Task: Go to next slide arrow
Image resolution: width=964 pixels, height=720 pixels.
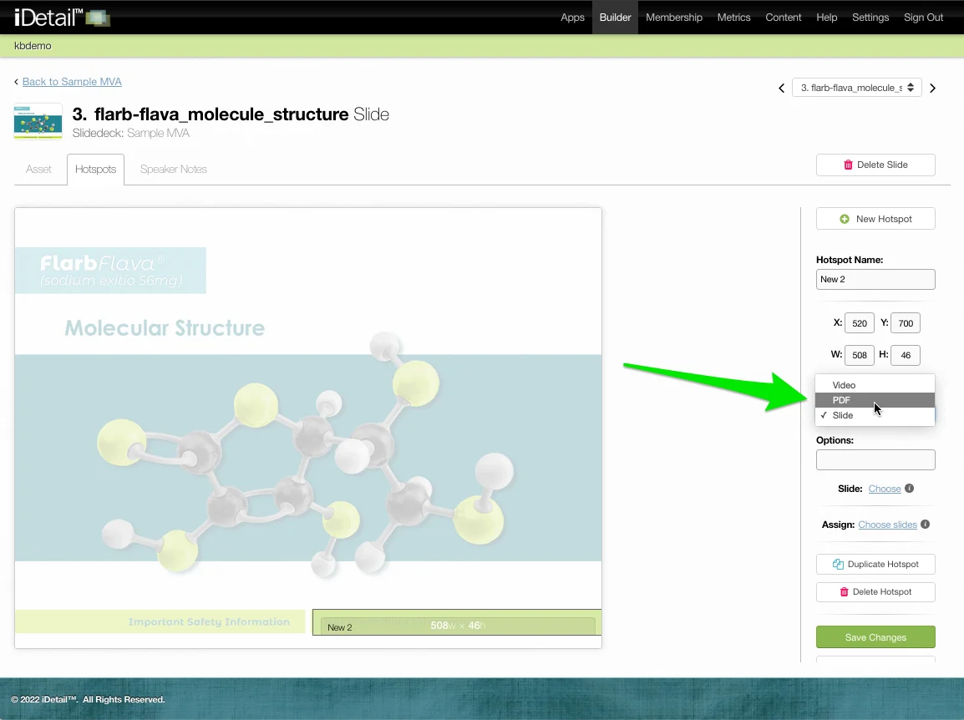Action: point(932,88)
